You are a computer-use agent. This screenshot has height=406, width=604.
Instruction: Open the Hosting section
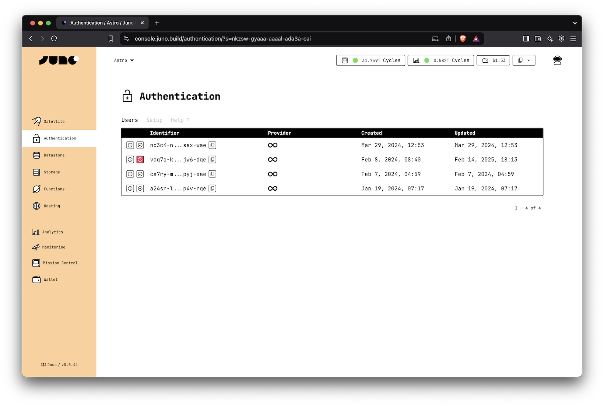(x=51, y=206)
